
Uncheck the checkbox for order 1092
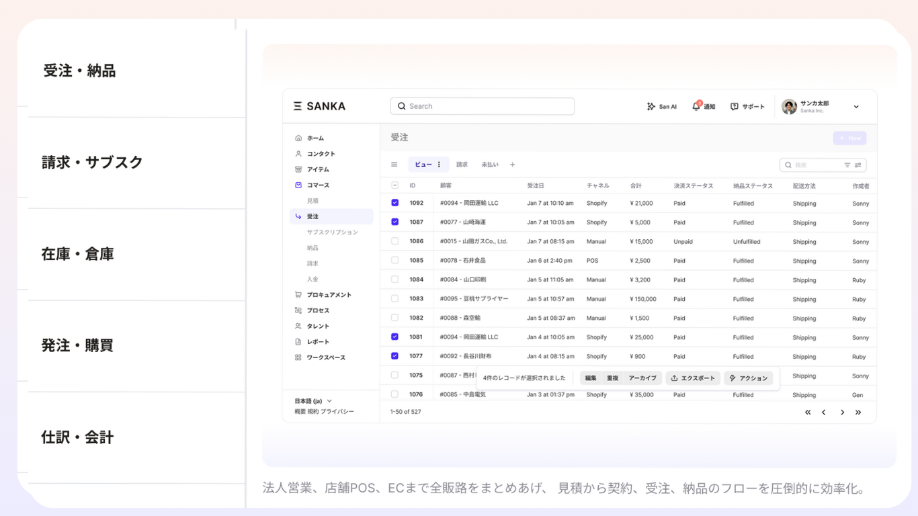pos(394,203)
